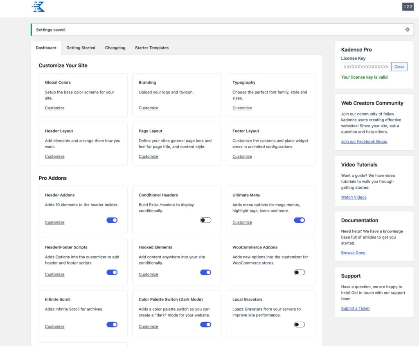Turn off Header/Footer Scripts toggle
Screen dimensions: 419x346
click(112, 272)
